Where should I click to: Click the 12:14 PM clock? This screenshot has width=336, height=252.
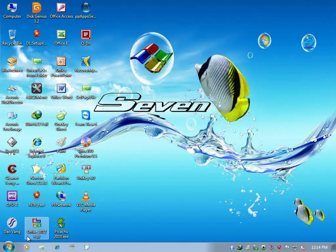(x=319, y=247)
